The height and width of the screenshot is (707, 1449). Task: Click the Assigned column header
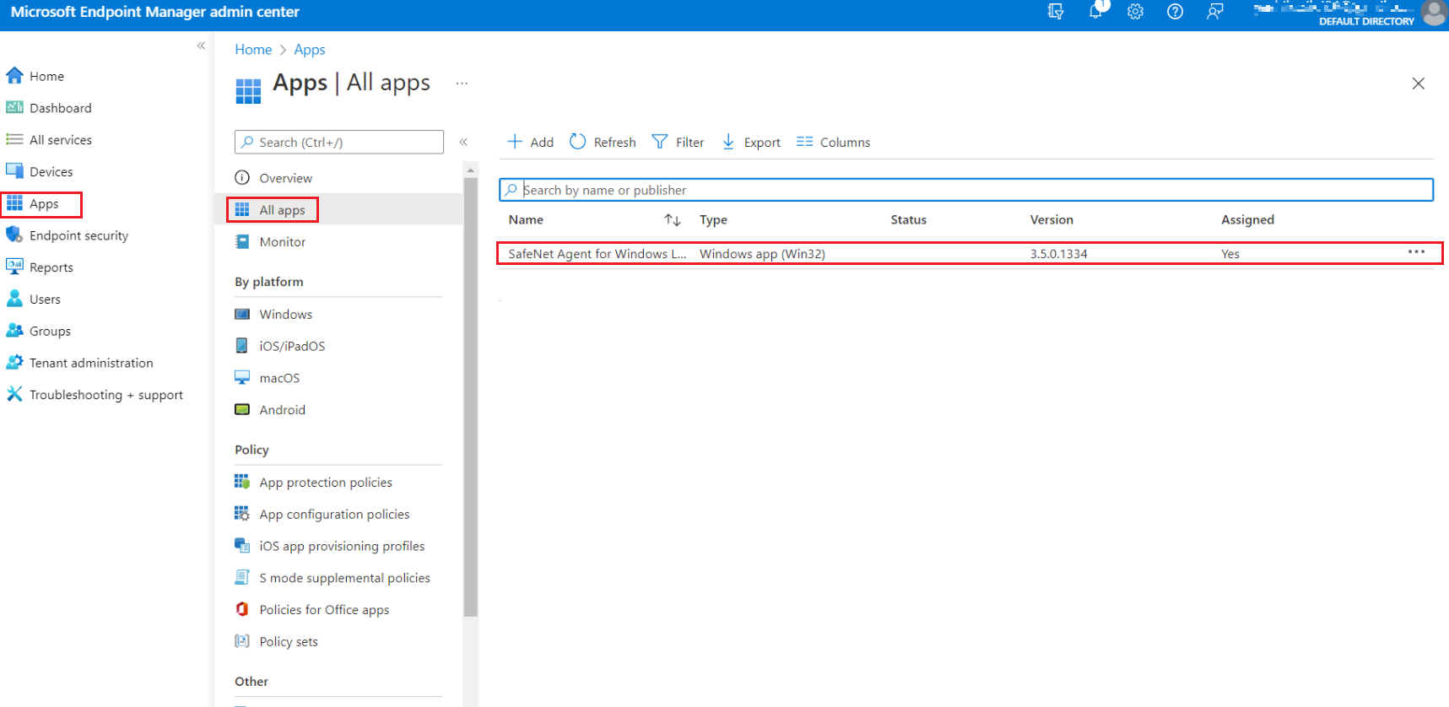(1247, 220)
